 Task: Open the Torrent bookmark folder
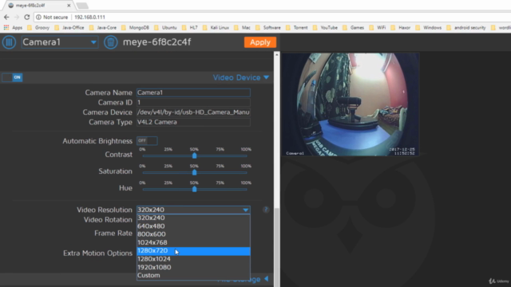coord(297,28)
